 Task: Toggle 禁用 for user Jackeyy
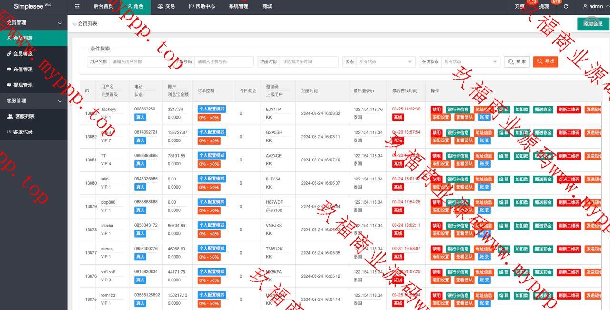(x=437, y=110)
